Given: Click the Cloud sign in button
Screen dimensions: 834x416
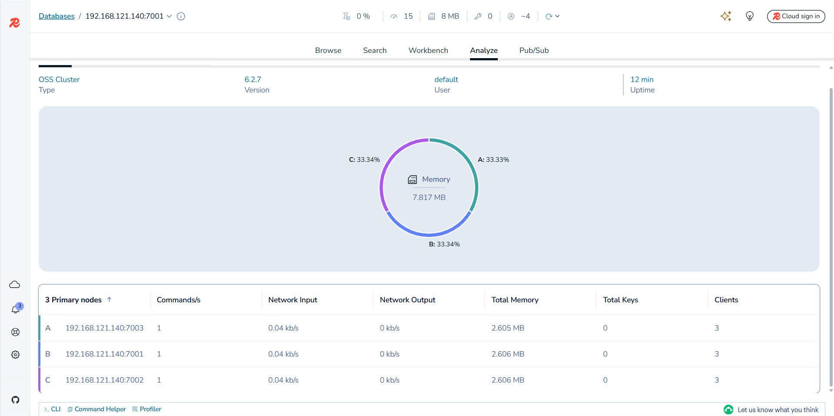Looking at the screenshot, I should coord(796,16).
